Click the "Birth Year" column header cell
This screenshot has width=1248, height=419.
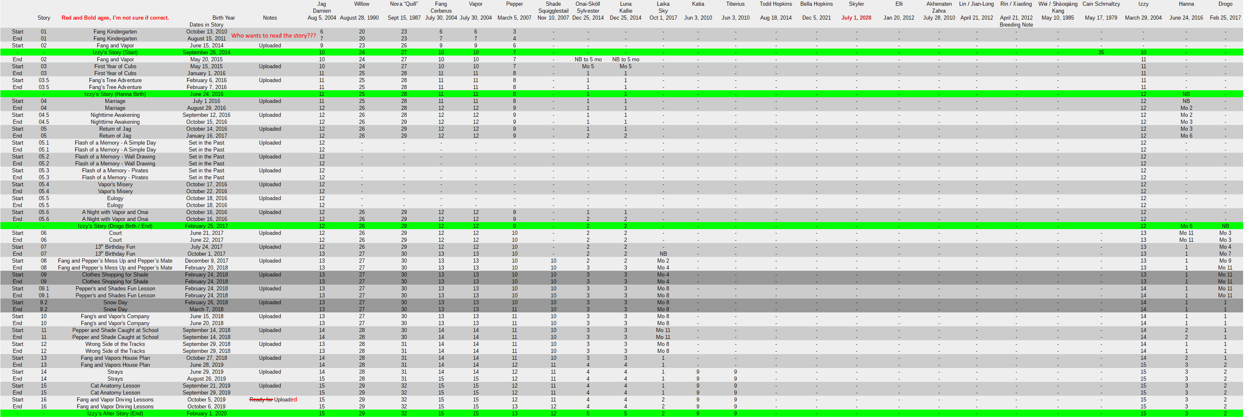pyautogui.click(x=223, y=18)
